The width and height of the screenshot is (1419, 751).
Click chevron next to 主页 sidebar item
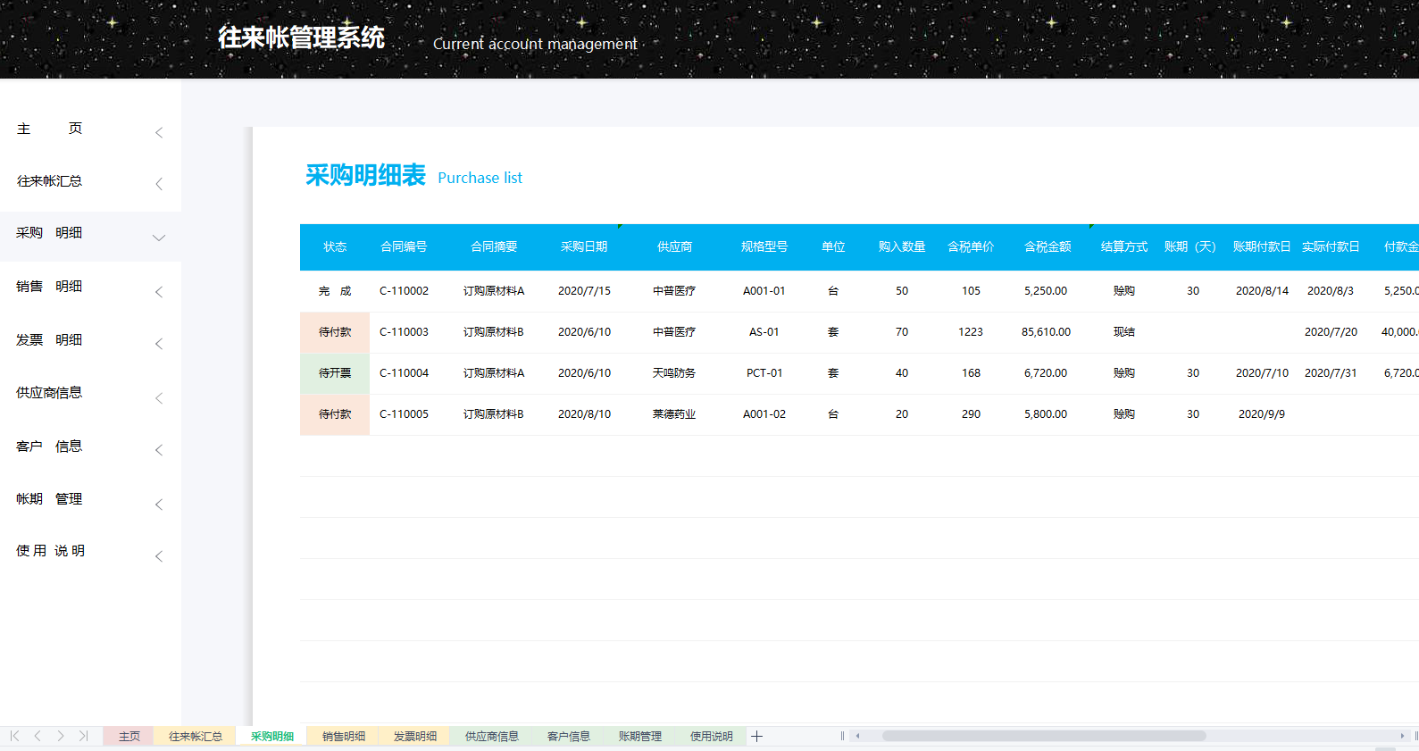pos(159,132)
